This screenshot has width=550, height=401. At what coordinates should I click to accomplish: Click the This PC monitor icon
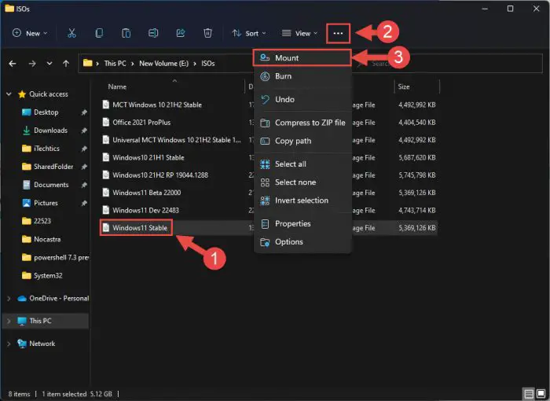(22, 321)
